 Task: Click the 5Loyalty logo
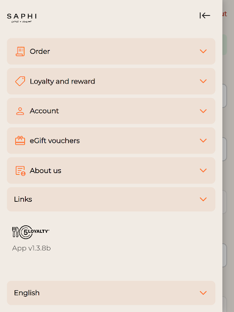[x=30, y=232]
